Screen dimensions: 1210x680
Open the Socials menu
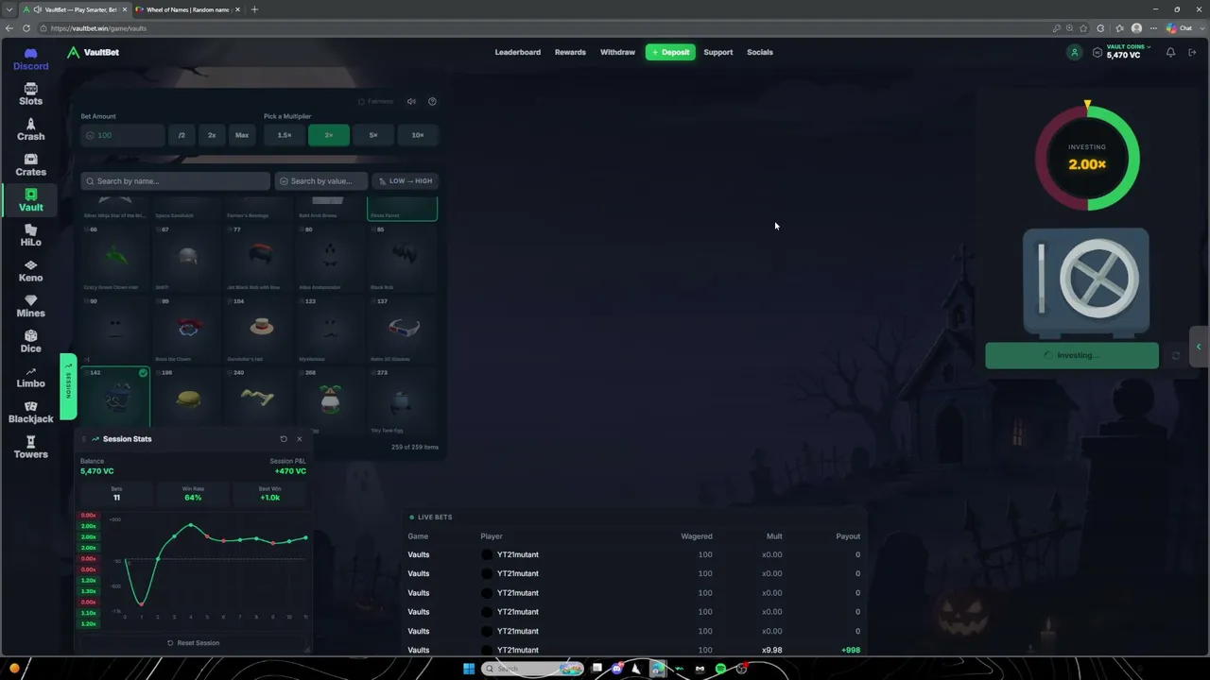[x=760, y=52]
